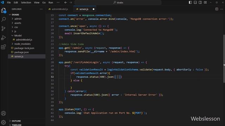Open the overflow menu ellipsis in menu bar

[58, 2]
